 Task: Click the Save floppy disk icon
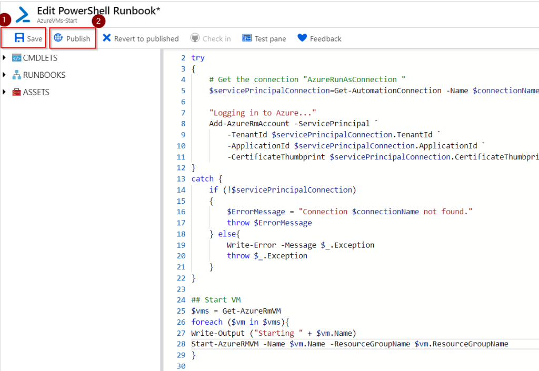pos(19,38)
